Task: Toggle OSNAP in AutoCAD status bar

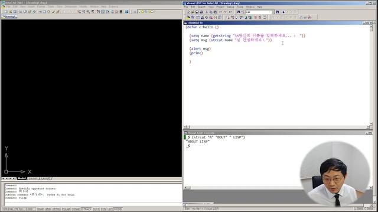Action: pos(76,209)
